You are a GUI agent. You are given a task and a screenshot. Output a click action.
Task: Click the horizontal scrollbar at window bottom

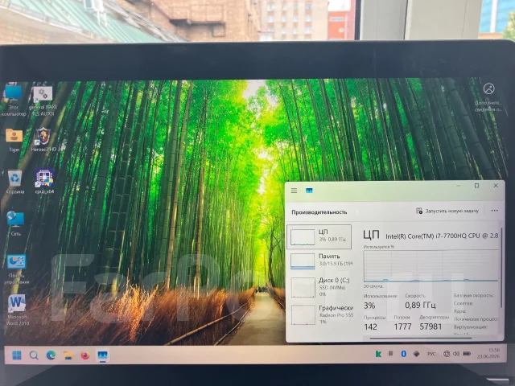click(x=421, y=338)
